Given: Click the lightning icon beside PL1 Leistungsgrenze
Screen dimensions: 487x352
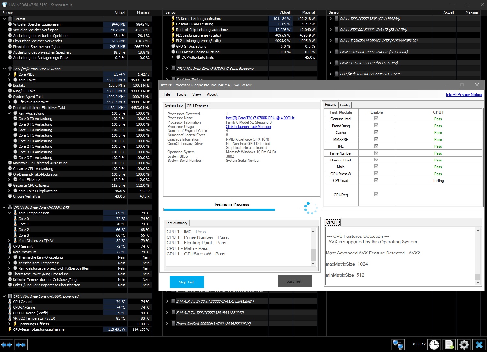Looking at the screenshot, I should click(x=173, y=35).
